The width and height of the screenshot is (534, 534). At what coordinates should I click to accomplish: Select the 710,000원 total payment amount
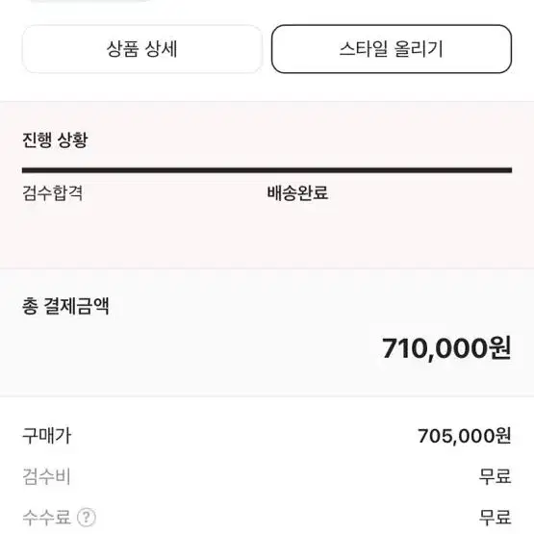[x=446, y=348]
